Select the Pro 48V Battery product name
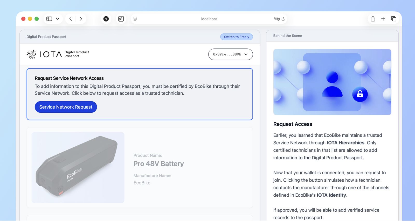This screenshot has height=221, width=415. tap(159, 164)
